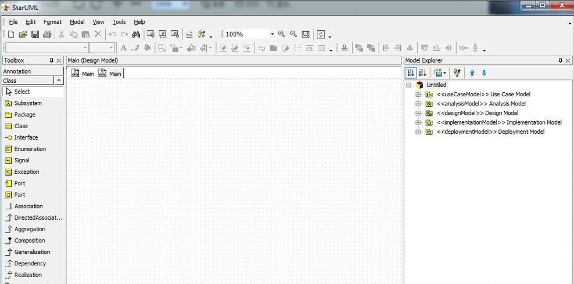Screen dimensions: 574x284
Task: Open a project via the folder icon
Action: point(23,34)
